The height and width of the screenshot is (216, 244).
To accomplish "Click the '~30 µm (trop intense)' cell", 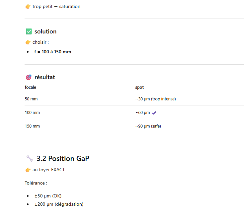I will point(155,99).
